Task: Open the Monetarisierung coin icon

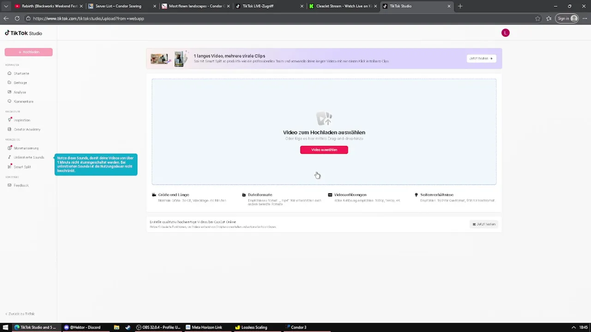Action: 9,148
